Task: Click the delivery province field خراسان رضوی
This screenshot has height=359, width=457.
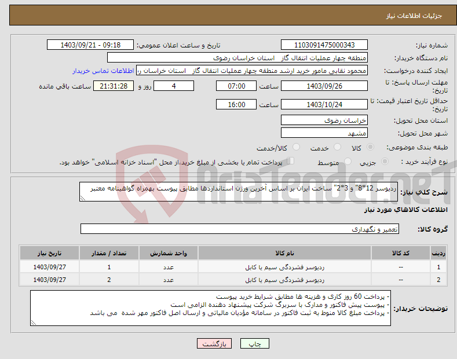Action: [324, 120]
